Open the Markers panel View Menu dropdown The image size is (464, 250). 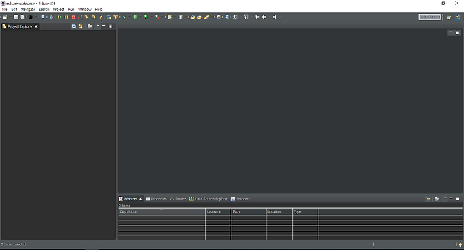[x=445, y=198]
